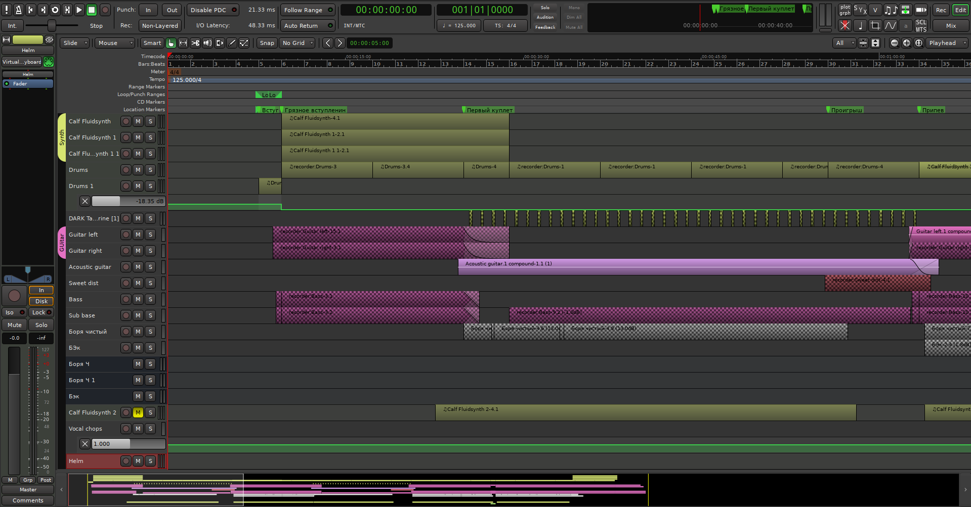Unmute the Calf Fluidsynth 2 track
This screenshot has height=507, width=971.
(138, 412)
